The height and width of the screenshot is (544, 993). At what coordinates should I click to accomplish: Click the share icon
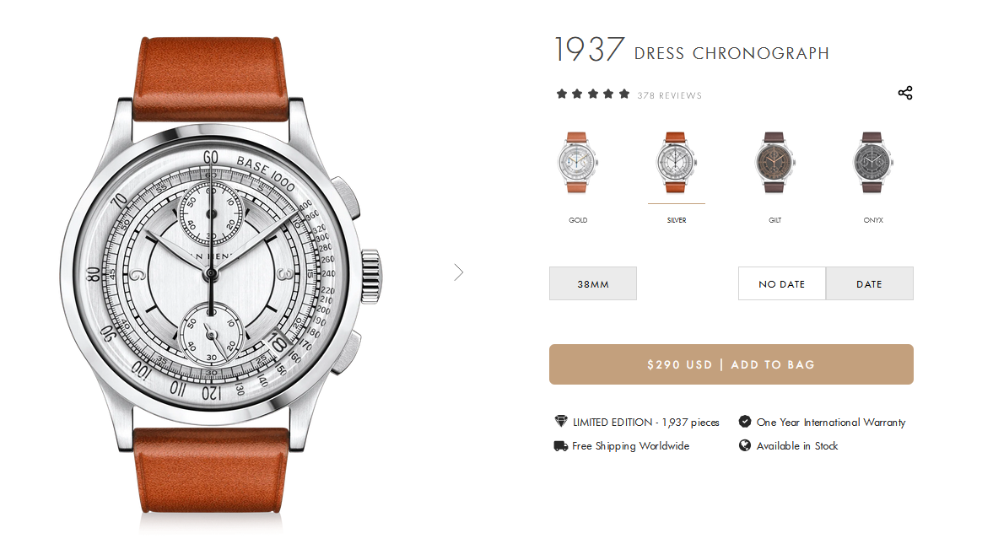coord(905,93)
